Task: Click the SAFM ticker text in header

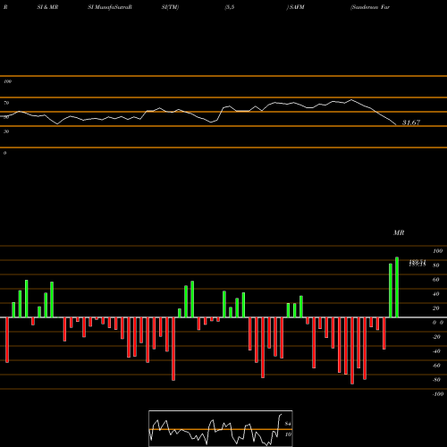Action: click(297, 7)
